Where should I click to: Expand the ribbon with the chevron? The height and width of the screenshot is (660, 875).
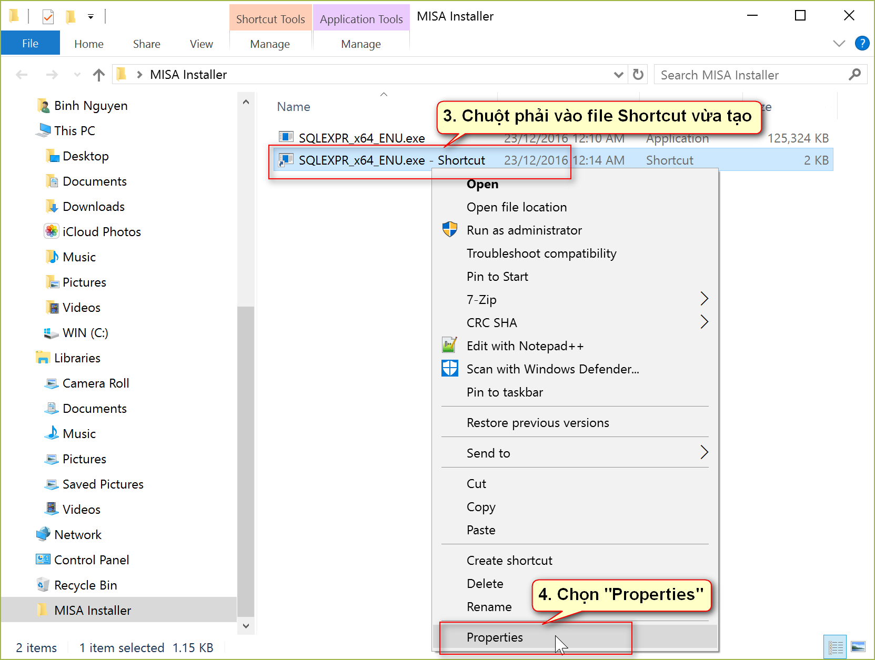[x=839, y=43]
